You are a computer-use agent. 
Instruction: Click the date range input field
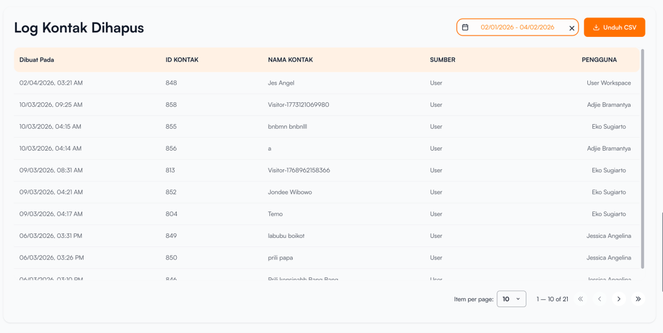coord(517,27)
